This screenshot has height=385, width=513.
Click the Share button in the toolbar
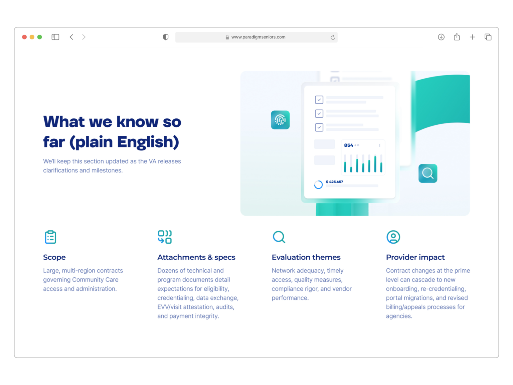click(x=457, y=37)
